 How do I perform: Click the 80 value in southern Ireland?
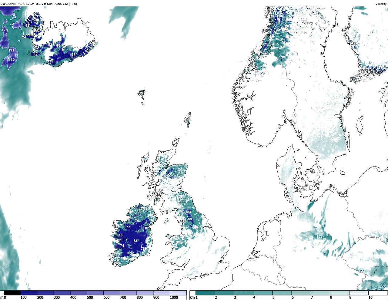coord(132,253)
